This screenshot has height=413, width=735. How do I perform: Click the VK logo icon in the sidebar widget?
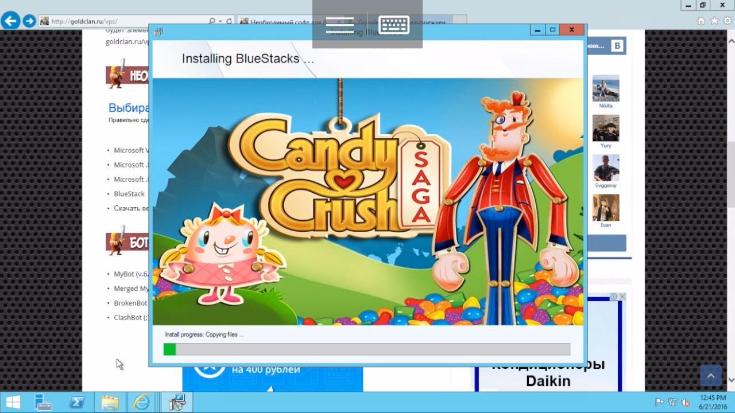pos(618,46)
